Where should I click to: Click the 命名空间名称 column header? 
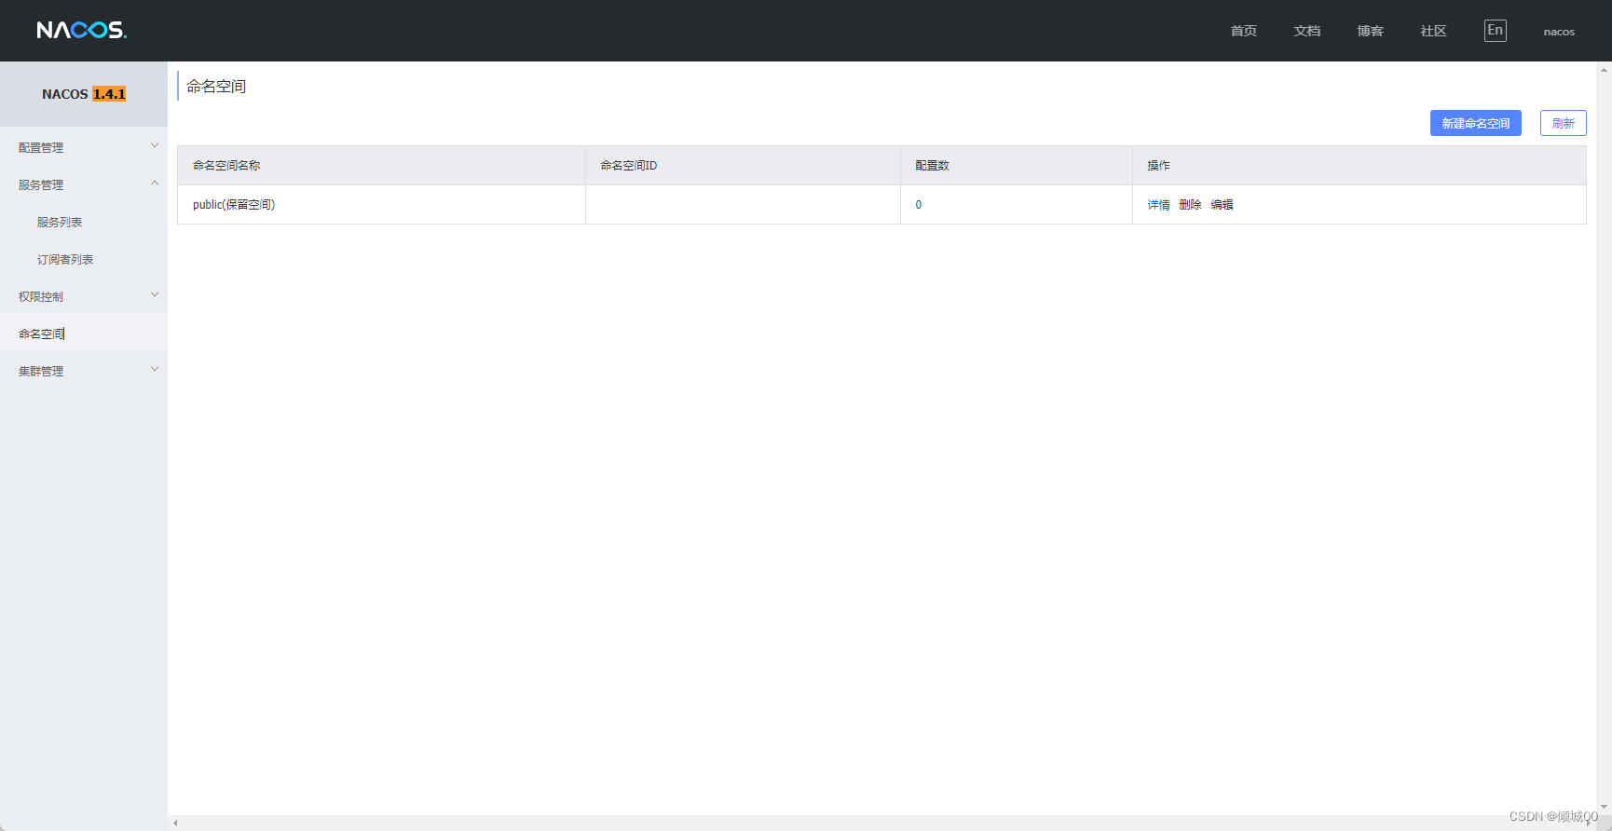(x=381, y=166)
